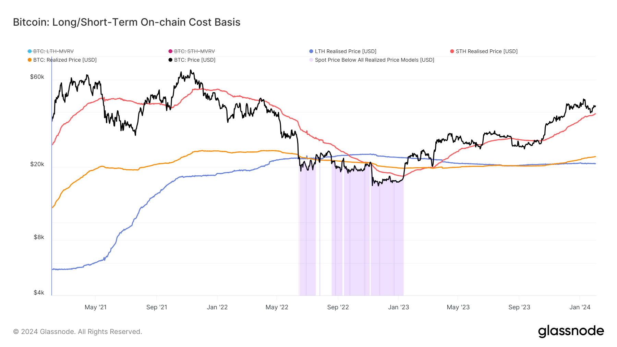
Task: Hide the STH Realised Price series
Action: point(484,51)
